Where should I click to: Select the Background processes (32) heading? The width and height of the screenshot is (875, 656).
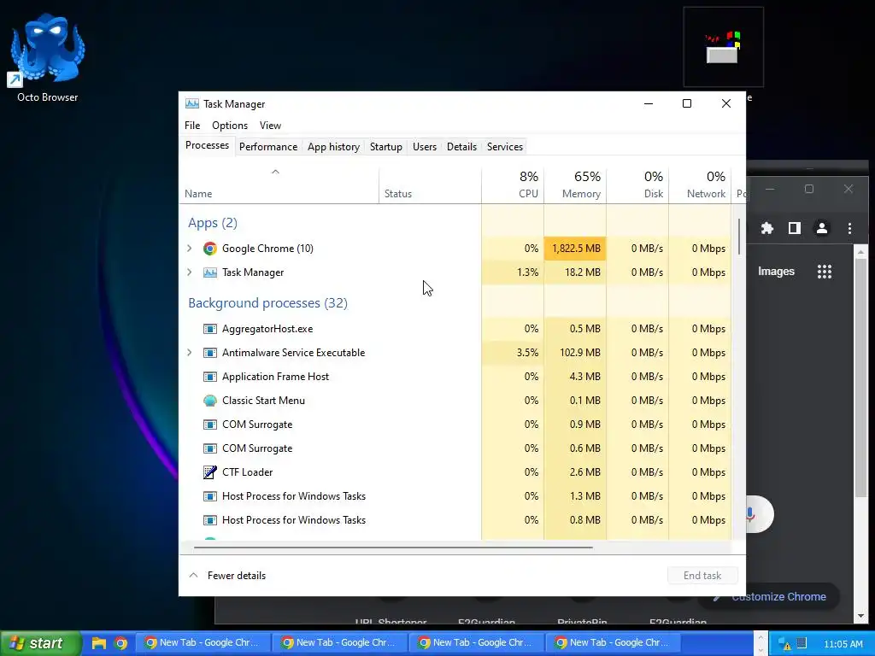[x=267, y=303]
